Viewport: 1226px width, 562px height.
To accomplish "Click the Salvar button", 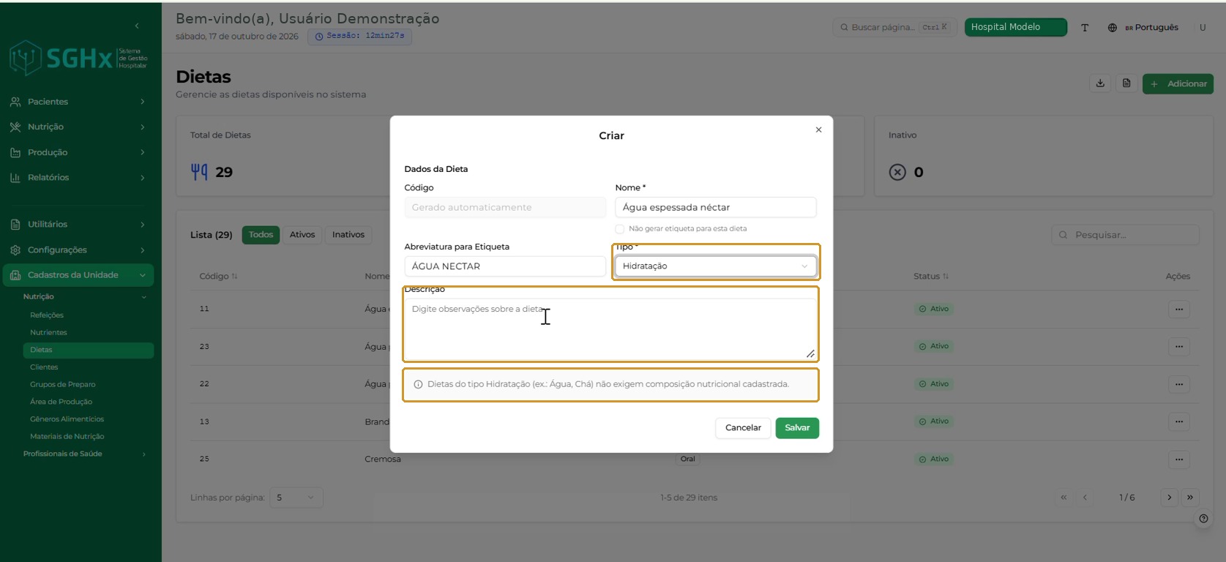I will [797, 428].
